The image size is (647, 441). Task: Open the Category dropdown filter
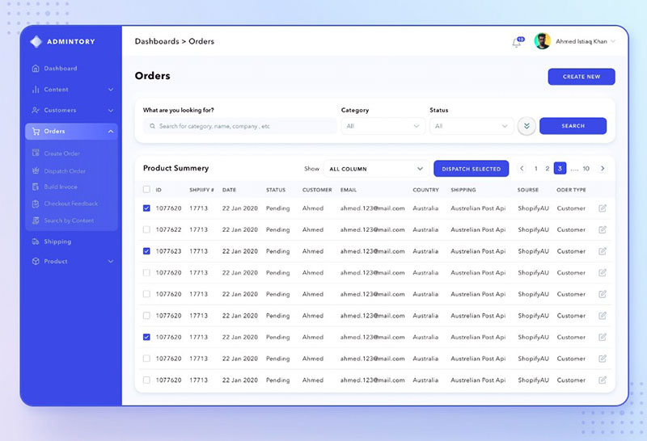[x=383, y=126]
